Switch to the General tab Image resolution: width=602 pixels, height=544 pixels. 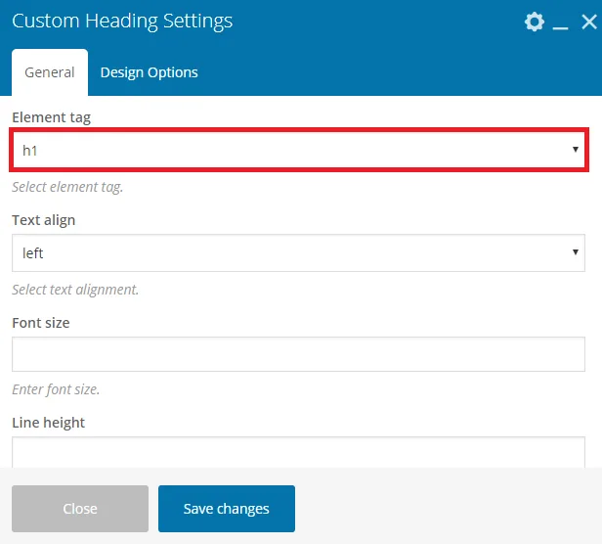click(x=50, y=72)
